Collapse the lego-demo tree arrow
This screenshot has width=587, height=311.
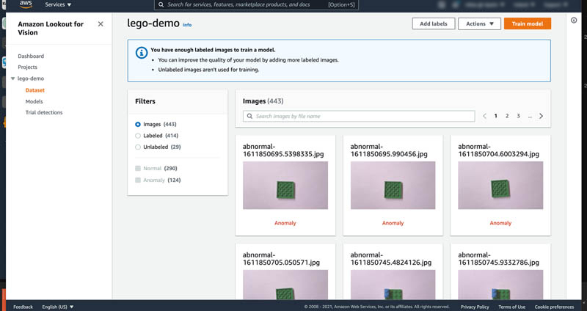pyautogui.click(x=12, y=78)
